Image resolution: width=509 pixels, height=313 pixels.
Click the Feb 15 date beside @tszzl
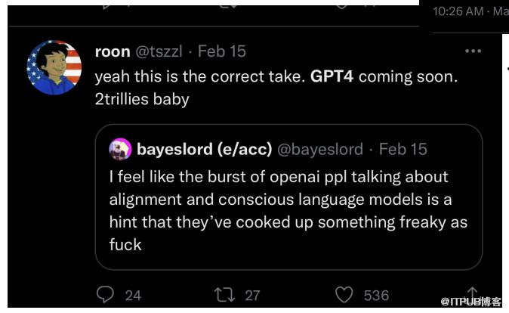tap(222, 51)
